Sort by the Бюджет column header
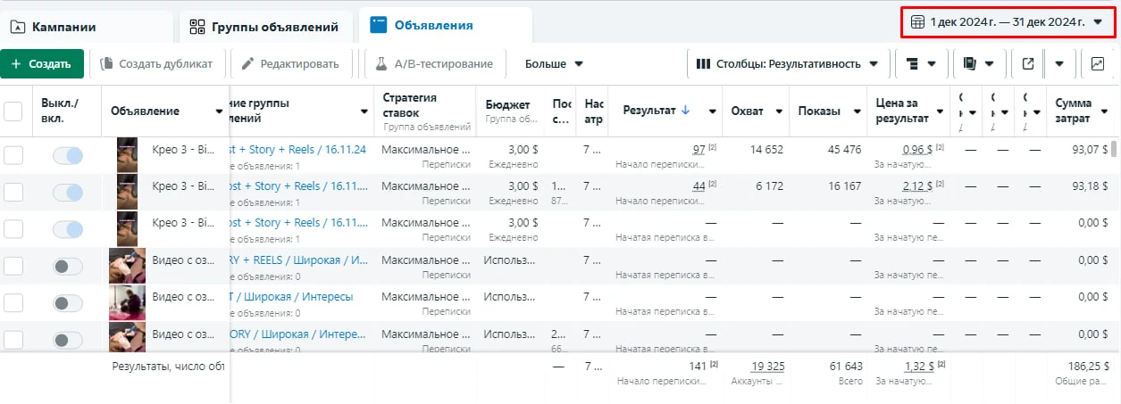 point(507,104)
